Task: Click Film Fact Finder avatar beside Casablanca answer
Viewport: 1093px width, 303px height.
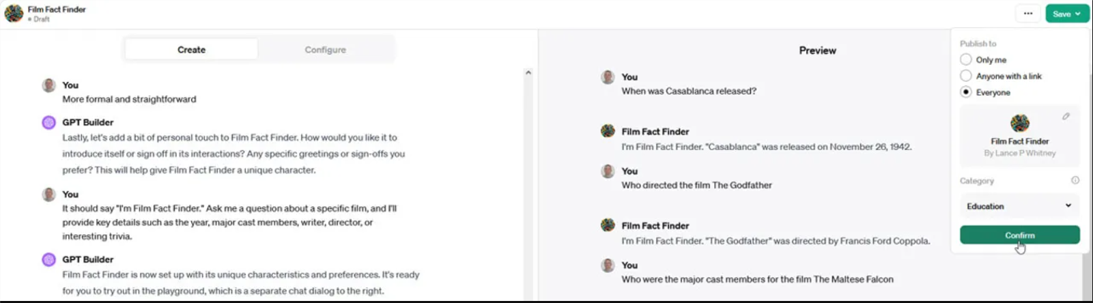Action: [608, 131]
